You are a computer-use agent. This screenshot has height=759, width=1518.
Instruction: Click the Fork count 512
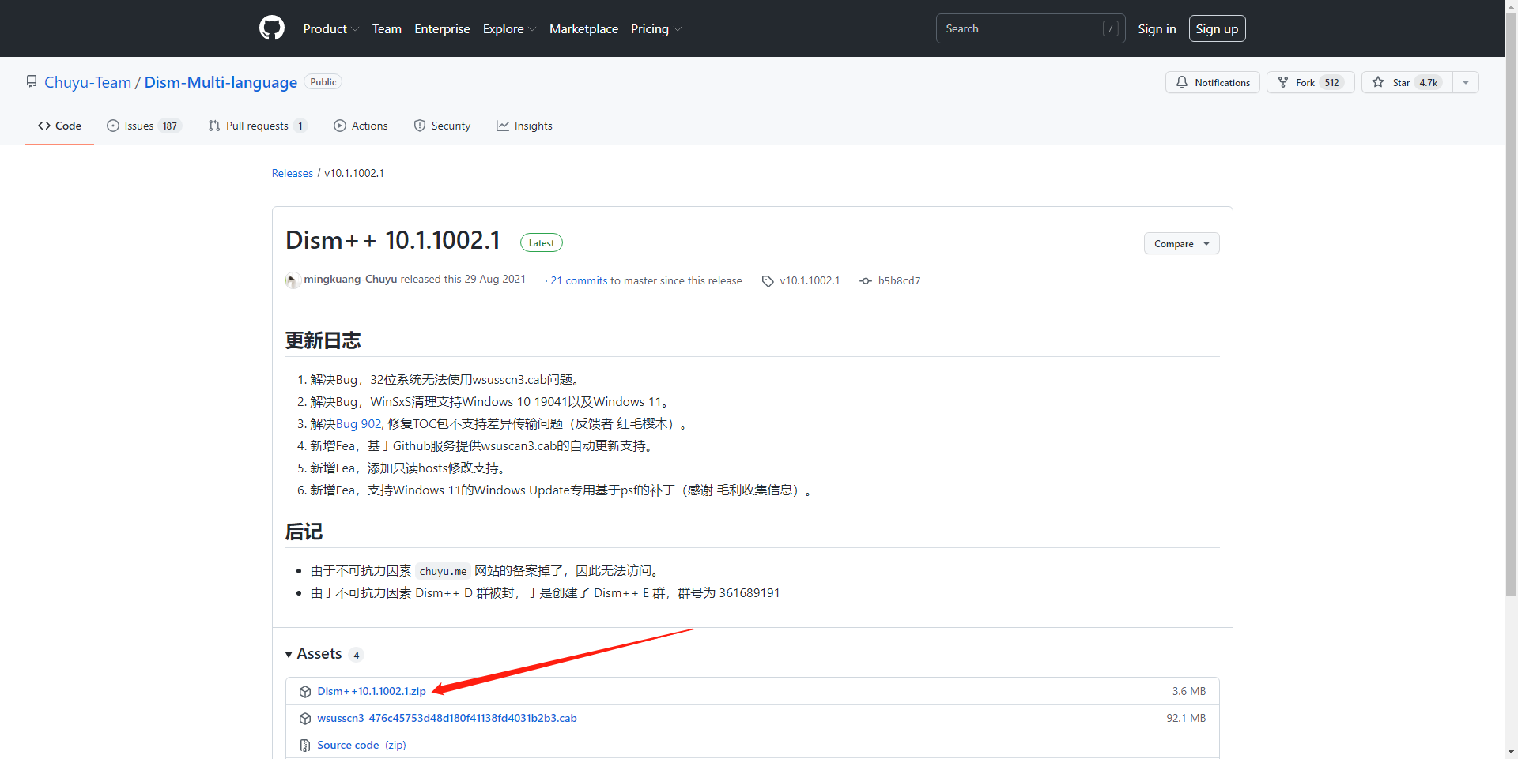pyautogui.click(x=1332, y=82)
